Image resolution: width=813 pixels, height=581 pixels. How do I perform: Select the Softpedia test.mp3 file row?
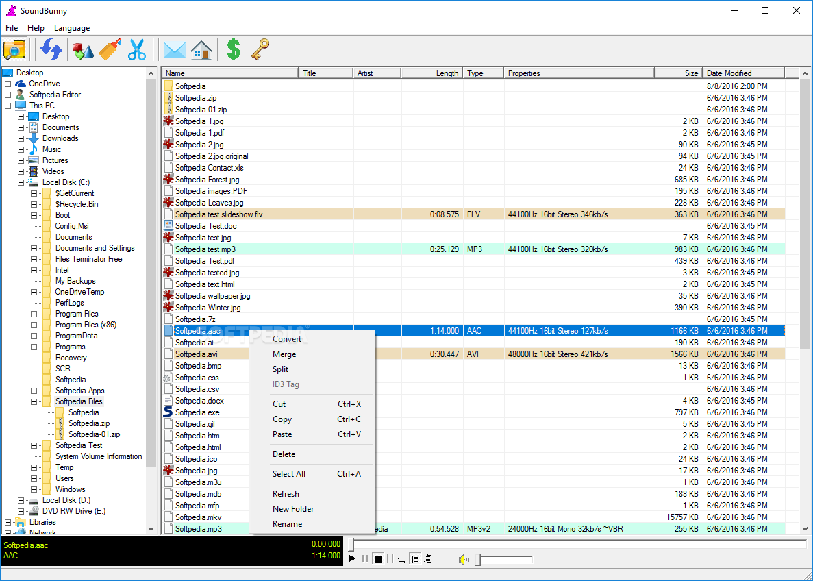tap(473, 249)
